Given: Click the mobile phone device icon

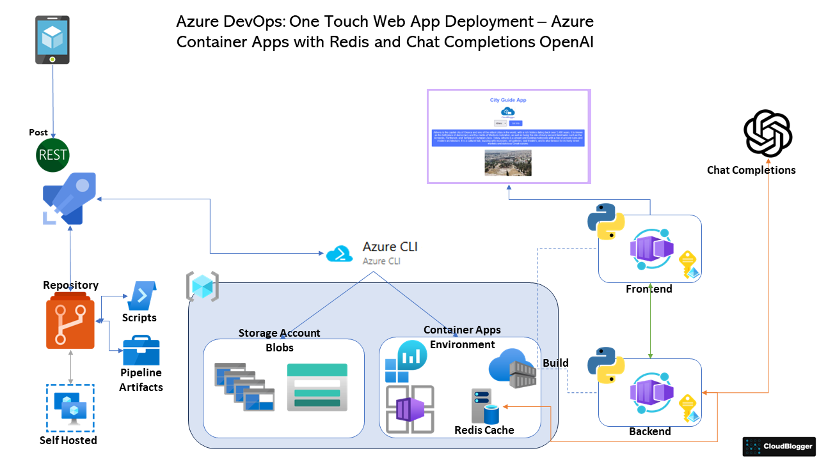Looking at the screenshot, I should (52, 40).
